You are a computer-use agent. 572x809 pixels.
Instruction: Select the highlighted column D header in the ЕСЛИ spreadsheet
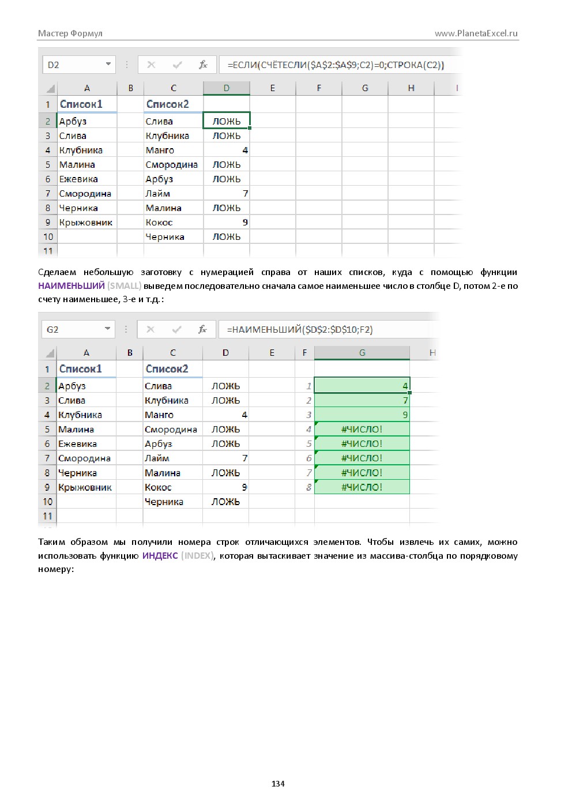[x=227, y=88]
